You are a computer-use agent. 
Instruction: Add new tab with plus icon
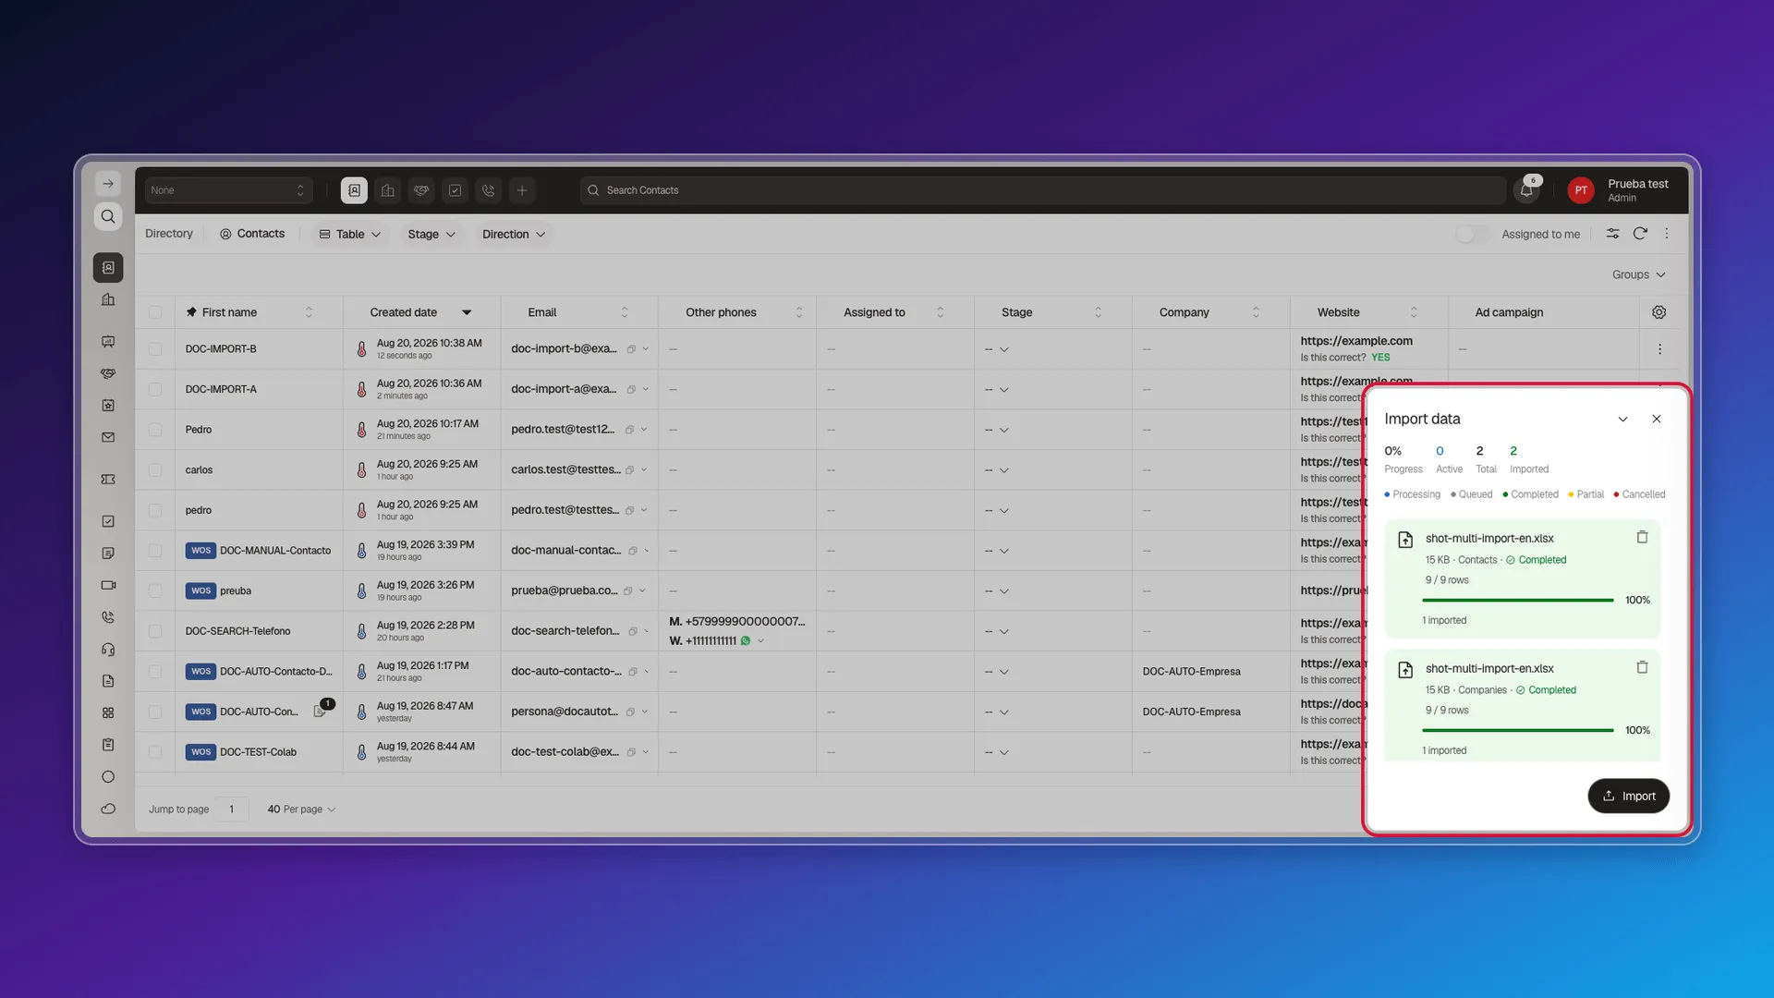pyautogui.click(x=522, y=190)
